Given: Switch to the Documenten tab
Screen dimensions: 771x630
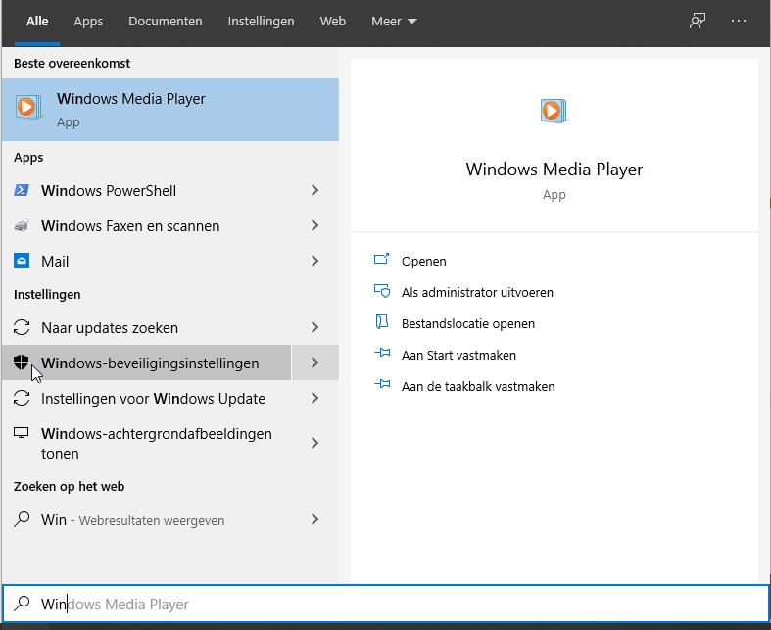Looking at the screenshot, I should pyautogui.click(x=166, y=22).
